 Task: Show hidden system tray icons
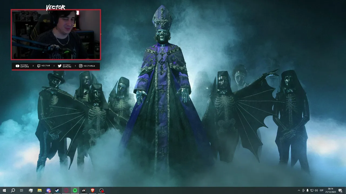click(x=299, y=190)
